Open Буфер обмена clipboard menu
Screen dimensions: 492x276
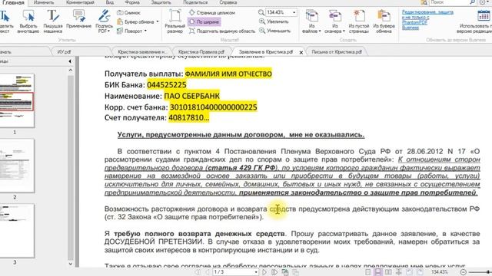[138, 22]
